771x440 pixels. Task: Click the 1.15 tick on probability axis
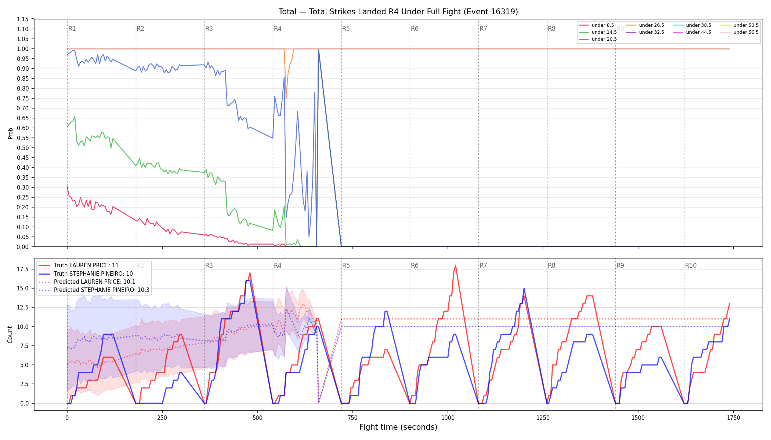click(23, 19)
